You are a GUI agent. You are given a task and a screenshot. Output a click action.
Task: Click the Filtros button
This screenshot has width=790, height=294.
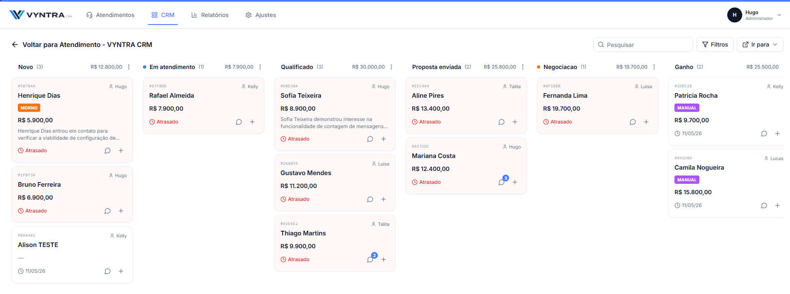point(715,44)
